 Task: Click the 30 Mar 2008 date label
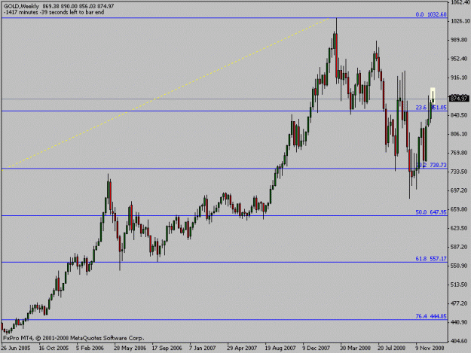[356, 348]
